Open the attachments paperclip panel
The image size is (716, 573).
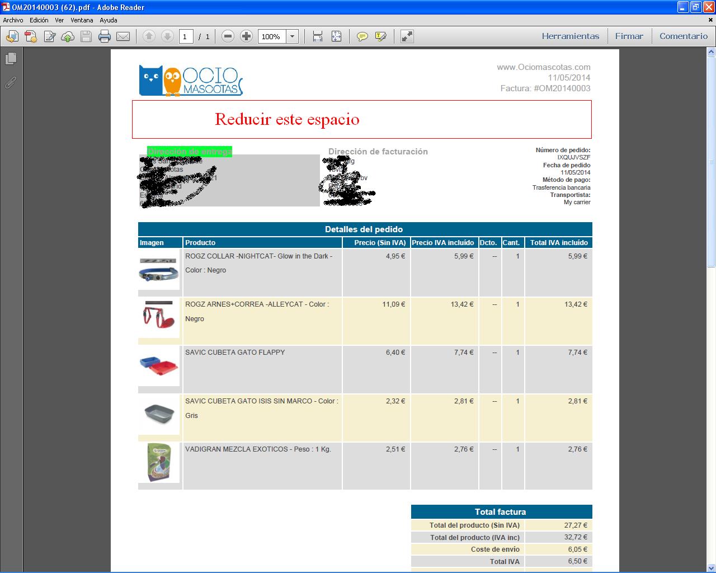(x=11, y=83)
